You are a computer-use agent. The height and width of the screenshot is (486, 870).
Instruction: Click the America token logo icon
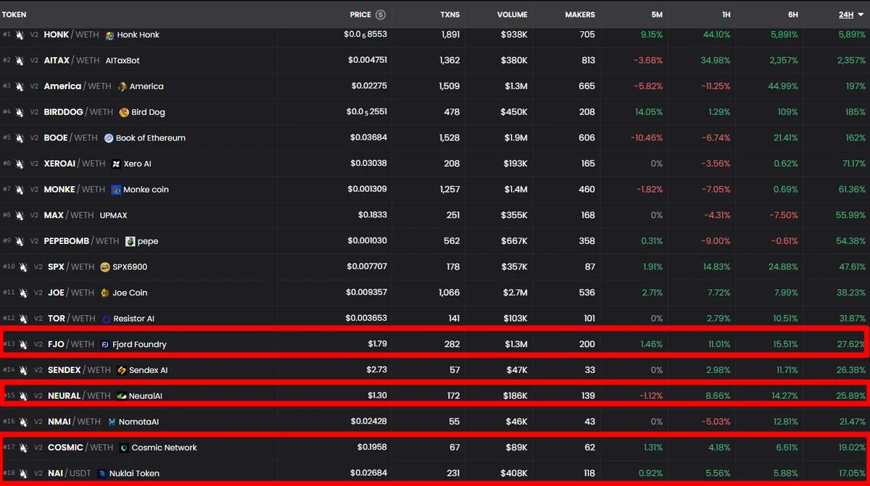123,86
